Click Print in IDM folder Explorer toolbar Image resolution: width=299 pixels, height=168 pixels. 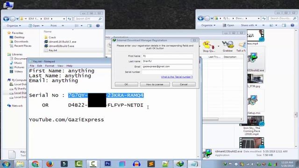click(54, 26)
